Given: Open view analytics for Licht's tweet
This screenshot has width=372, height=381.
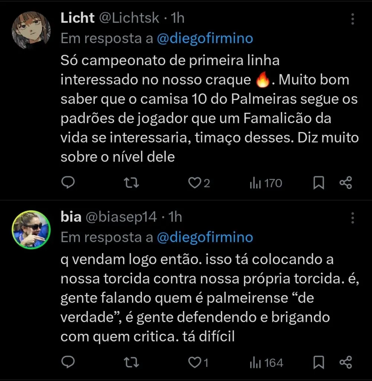Looking at the screenshot, I should (258, 183).
